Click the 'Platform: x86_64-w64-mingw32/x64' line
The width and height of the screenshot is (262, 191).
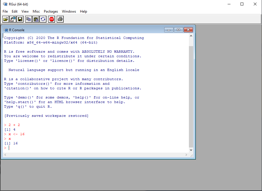51,42
